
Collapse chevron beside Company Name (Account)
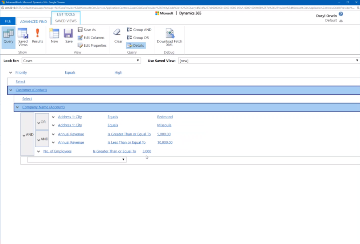click(17, 107)
